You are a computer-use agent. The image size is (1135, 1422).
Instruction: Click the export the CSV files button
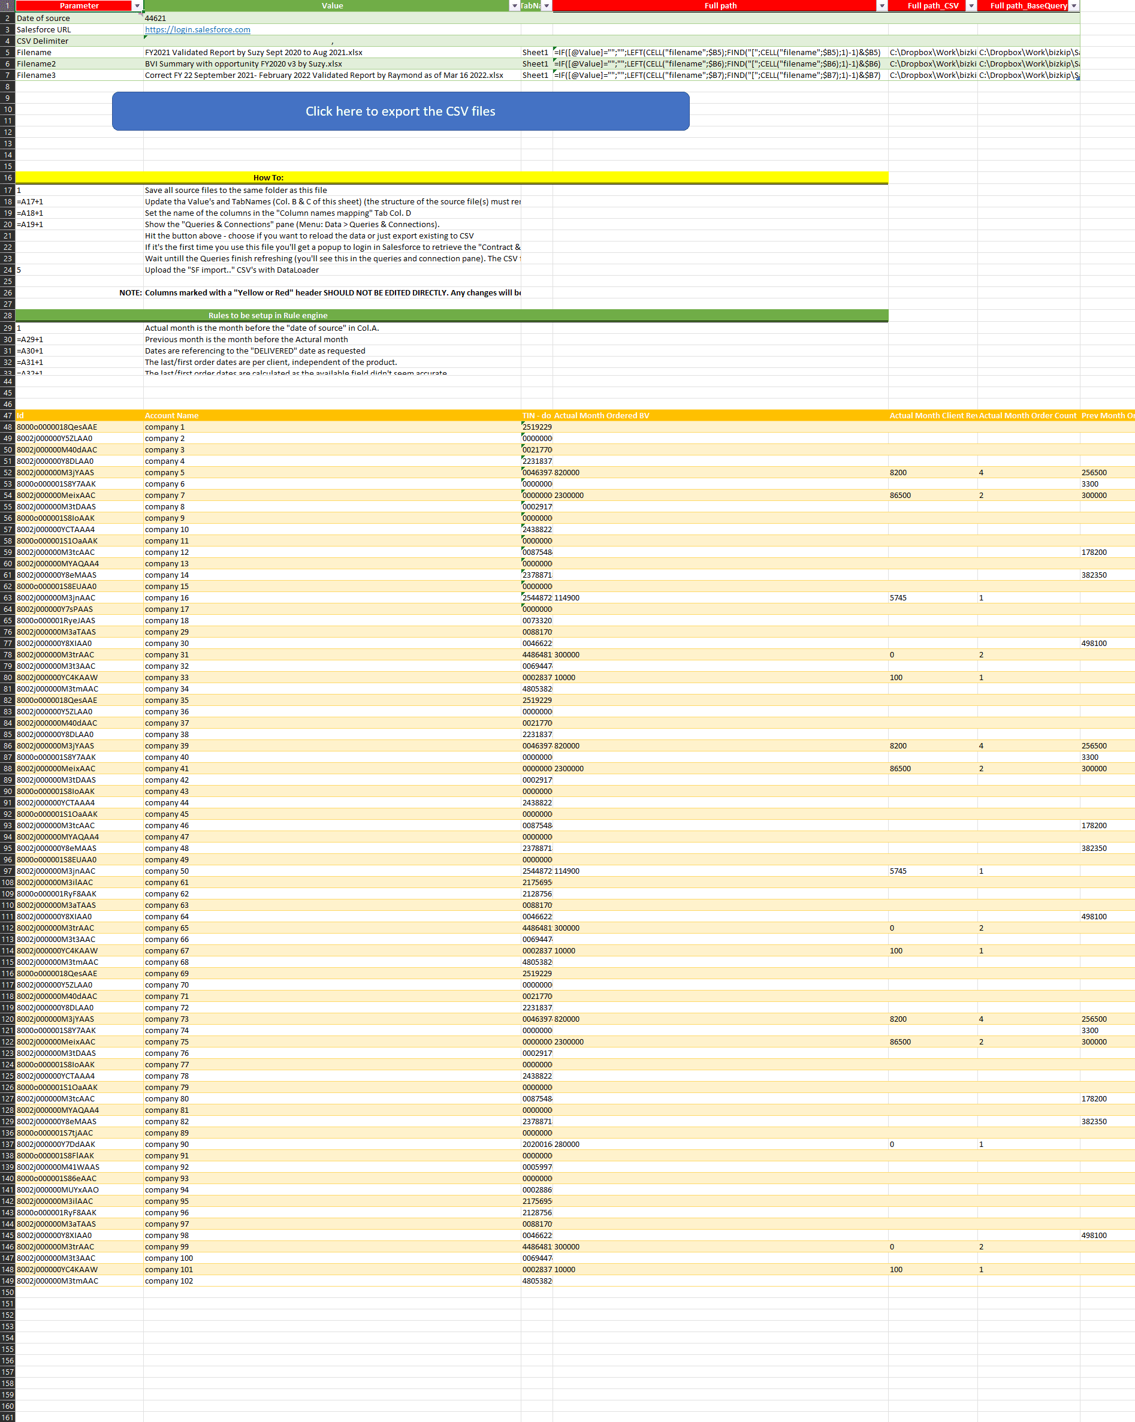click(x=400, y=111)
